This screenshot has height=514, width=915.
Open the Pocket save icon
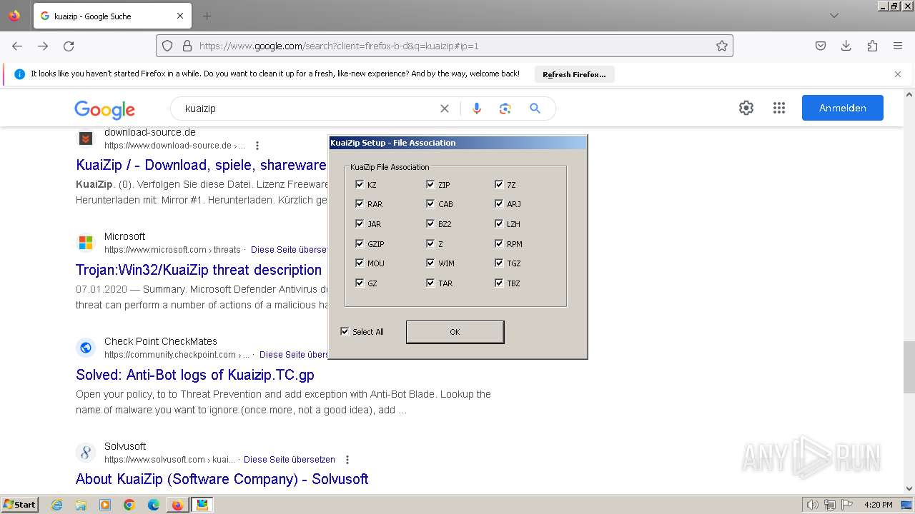(821, 46)
